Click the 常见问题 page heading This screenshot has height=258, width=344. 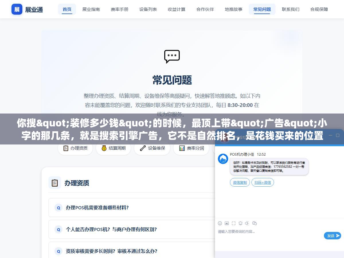click(x=172, y=80)
